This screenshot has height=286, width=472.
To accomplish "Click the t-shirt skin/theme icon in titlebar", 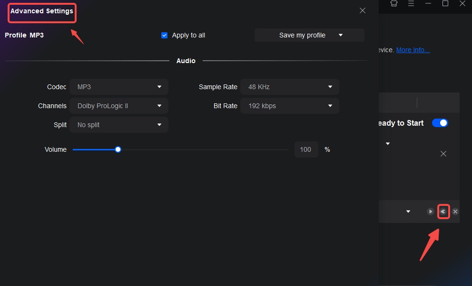I will [393, 4].
